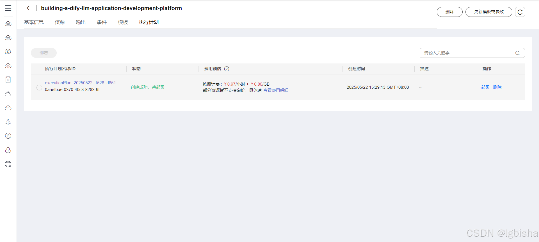The height and width of the screenshot is (242, 539).
Task: Click the stack title building-a-dify-llm-application-development-platform
Action: pos(111,8)
